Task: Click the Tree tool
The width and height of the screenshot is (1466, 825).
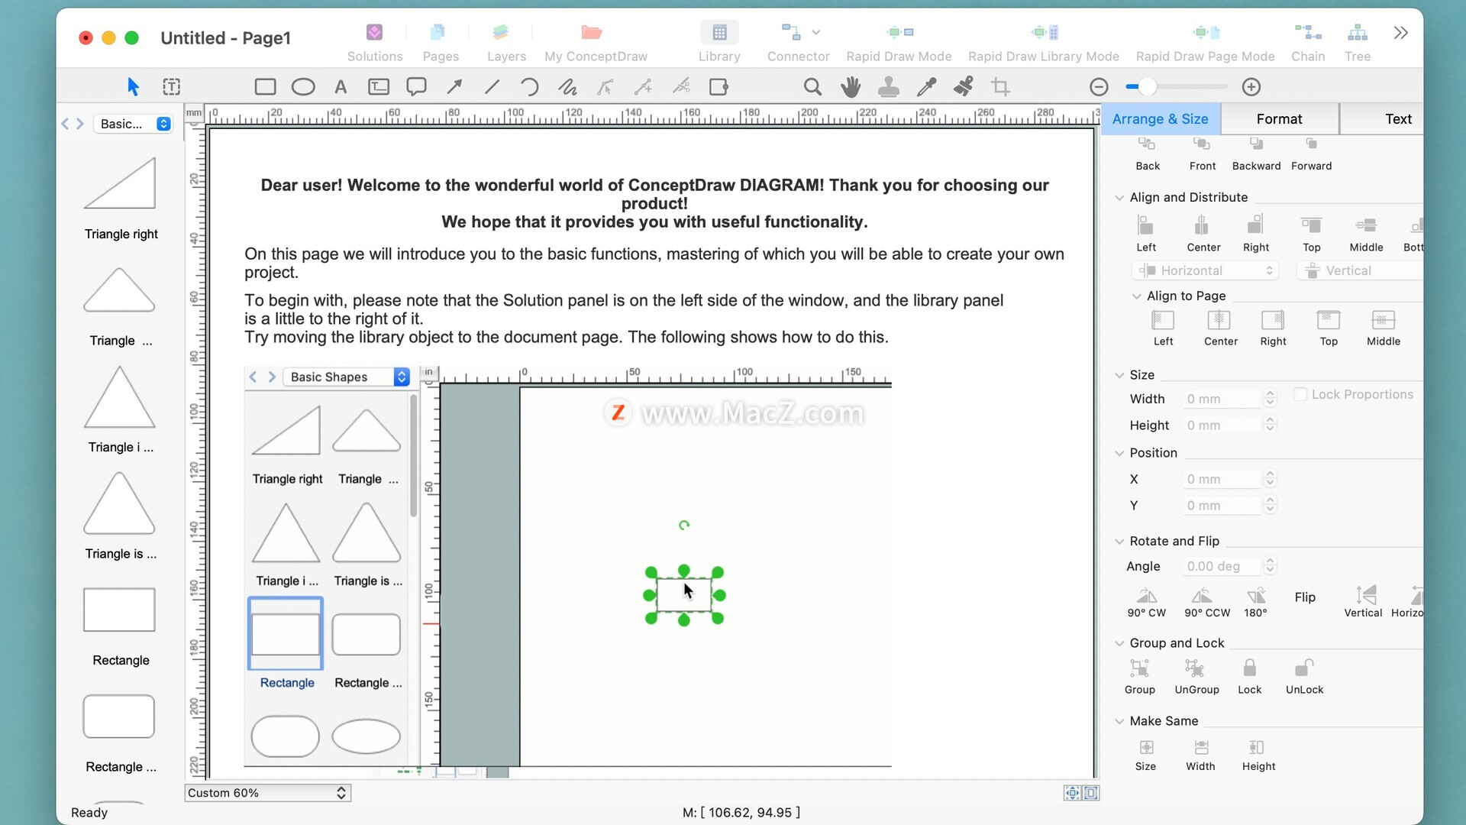Action: tap(1358, 42)
